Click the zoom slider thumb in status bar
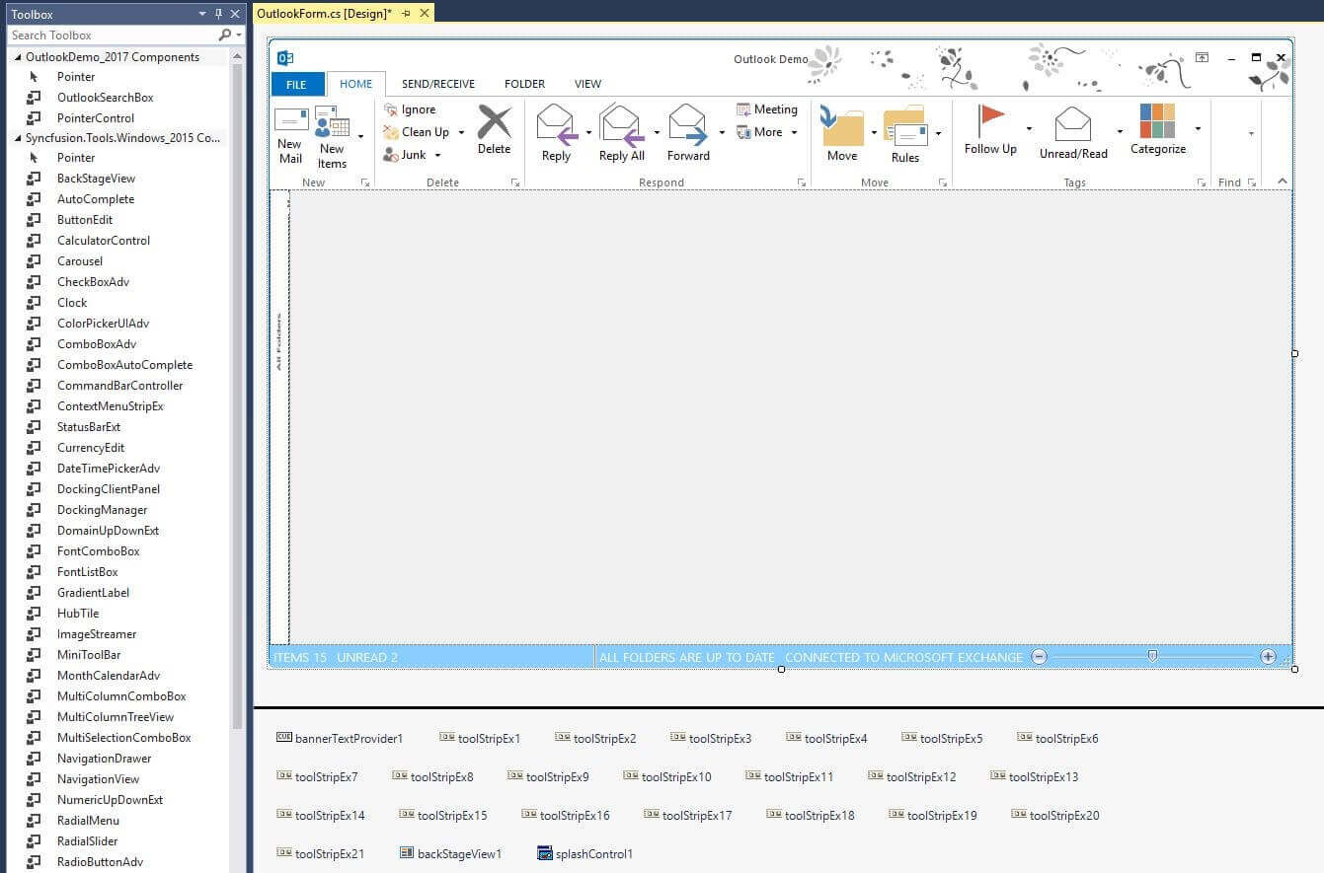Image resolution: width=1324 pixels, height=873 pixels. [1152, 656]
